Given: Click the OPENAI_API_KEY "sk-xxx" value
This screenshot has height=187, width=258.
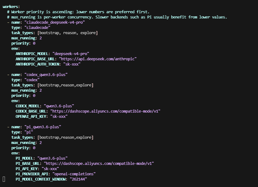Looking at the screenshot, I should pyautogui.click(x=59, y=117).
